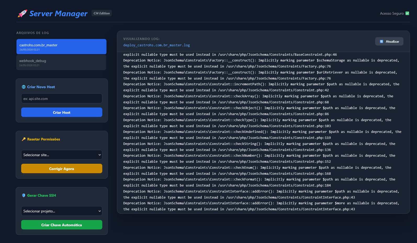Open the Selecionar site dropdown

[62, 155]
